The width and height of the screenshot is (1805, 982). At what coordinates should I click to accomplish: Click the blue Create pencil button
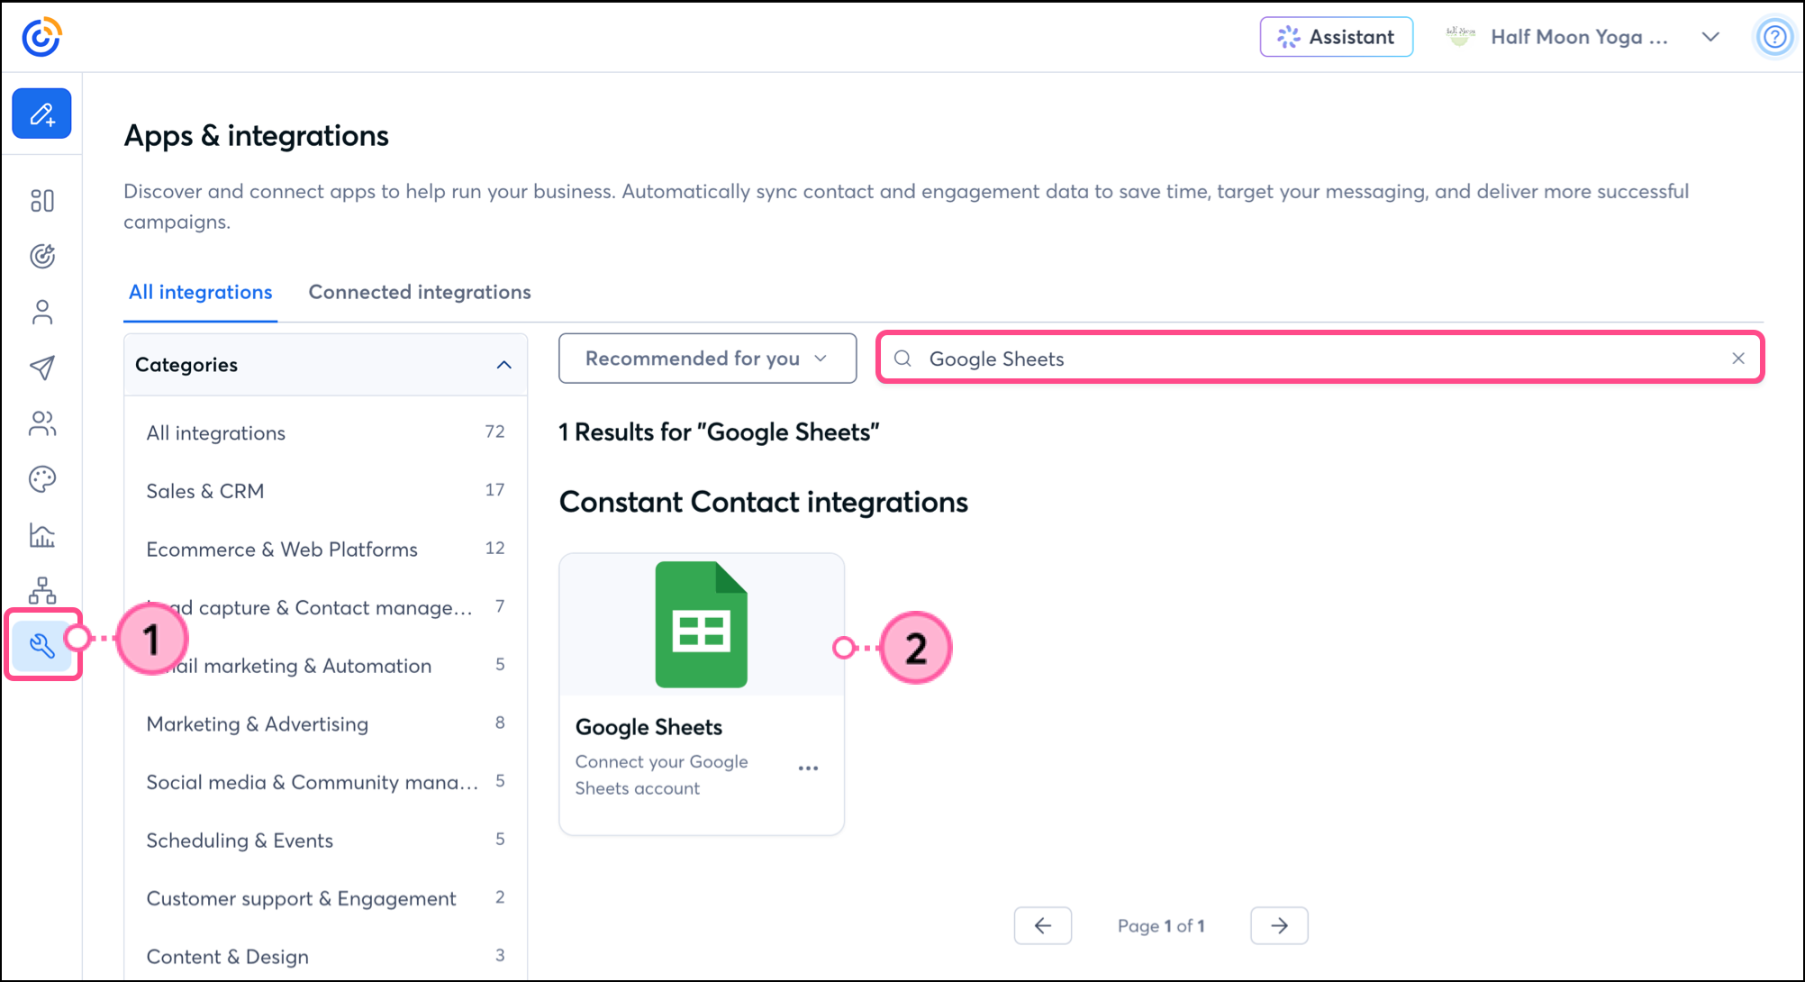pyautogui.click(x=41, y=114)
